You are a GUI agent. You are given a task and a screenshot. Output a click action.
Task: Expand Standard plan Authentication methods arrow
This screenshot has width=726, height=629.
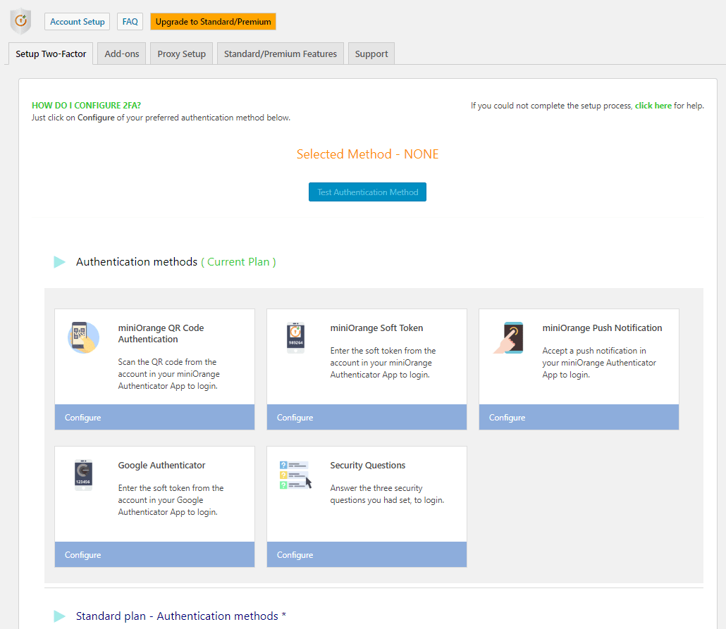[59, 616]
